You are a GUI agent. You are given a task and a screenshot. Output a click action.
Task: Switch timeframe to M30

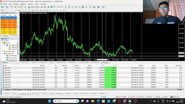47,10
